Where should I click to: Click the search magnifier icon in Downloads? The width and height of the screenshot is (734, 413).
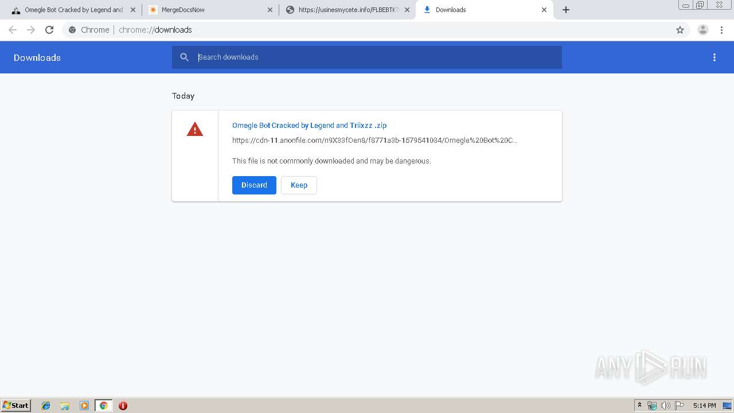(185, 57)
